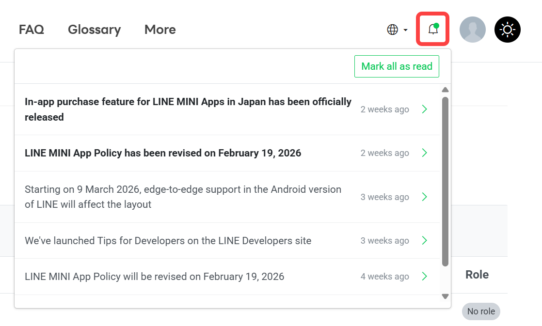Click chevron beside 'Policy will be revised' notification
Viewport: 542px width, 326px height.
(x=425, y=277)
